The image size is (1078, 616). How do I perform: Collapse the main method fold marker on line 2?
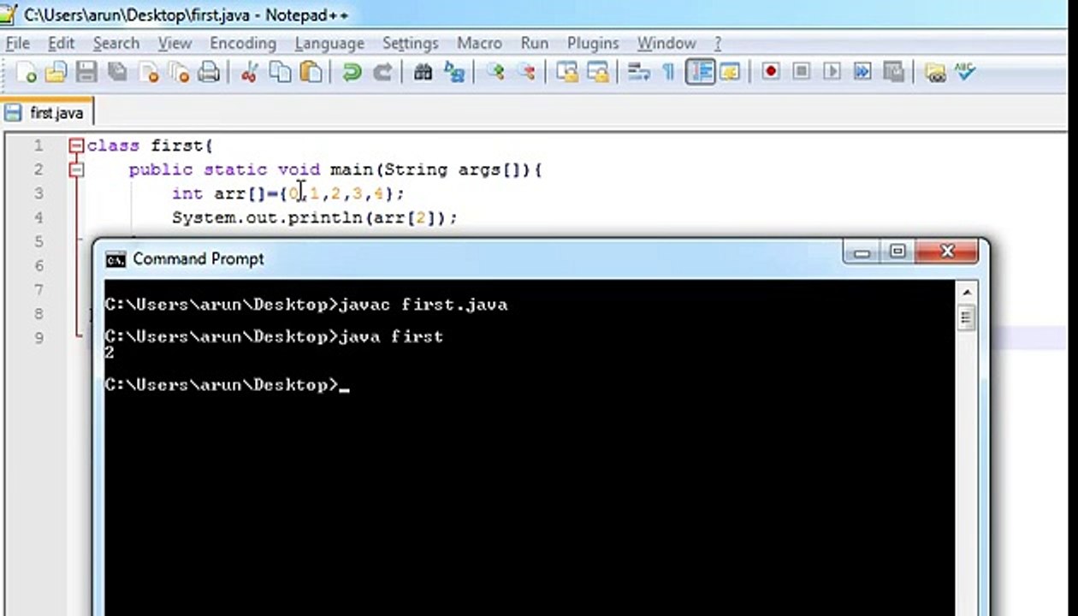coord(76,169)
